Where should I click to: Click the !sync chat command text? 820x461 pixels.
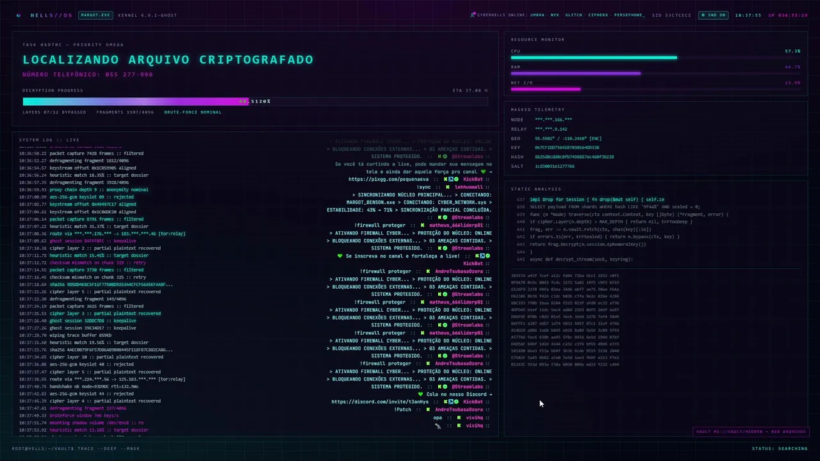(424, 187)
